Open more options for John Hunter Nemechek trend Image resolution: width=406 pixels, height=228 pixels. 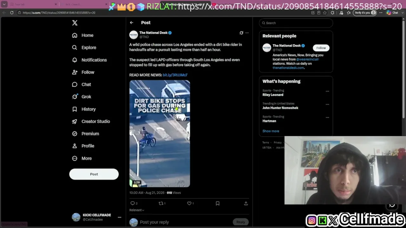pos(327,104)
